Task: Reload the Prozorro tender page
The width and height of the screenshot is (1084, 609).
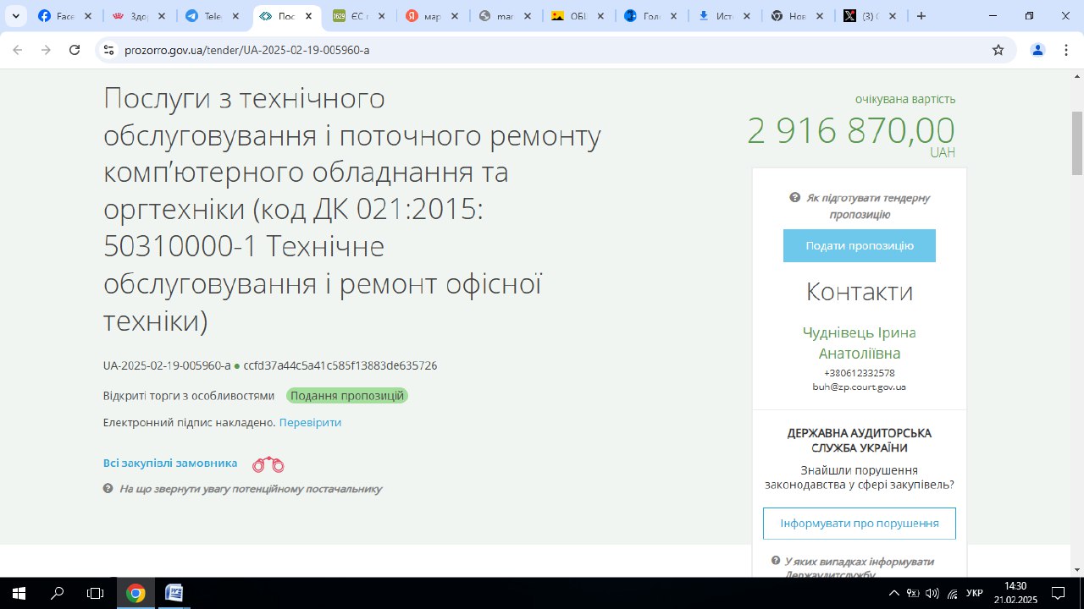Action: tap(75, 50)
